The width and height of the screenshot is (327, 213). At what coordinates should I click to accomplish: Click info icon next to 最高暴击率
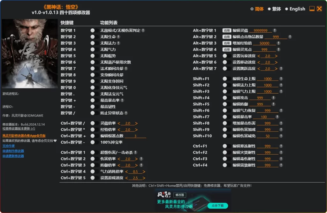(122, 100)
